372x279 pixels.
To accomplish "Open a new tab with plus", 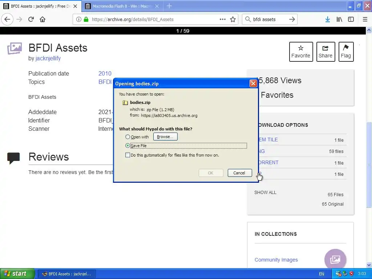I will pos(169,6).
